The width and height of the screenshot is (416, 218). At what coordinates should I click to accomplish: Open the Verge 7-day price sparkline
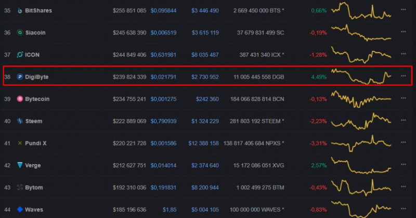point(361,165)
